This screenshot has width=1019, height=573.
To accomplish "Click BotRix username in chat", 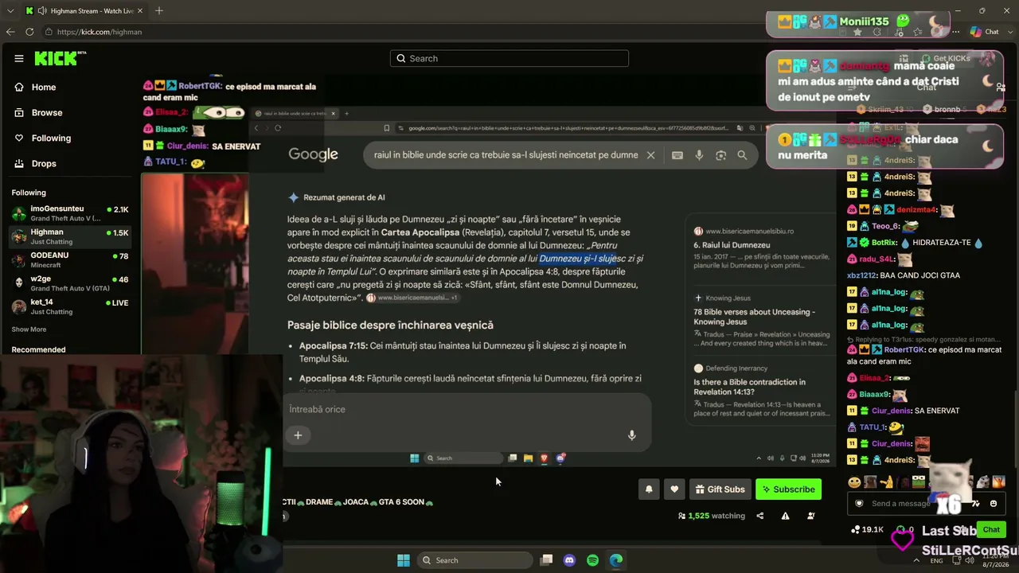I will tap(884, 243).
